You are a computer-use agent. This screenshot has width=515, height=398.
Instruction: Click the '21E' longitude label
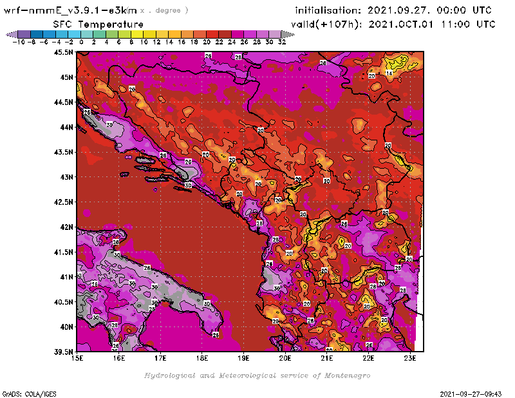pos(327,358)
